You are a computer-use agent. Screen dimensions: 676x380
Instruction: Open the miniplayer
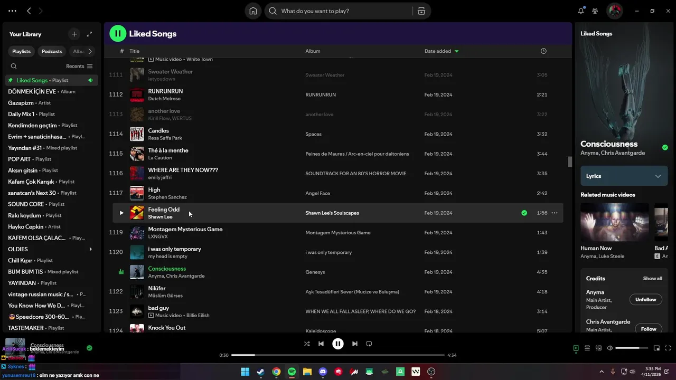(x=656, y=348)
